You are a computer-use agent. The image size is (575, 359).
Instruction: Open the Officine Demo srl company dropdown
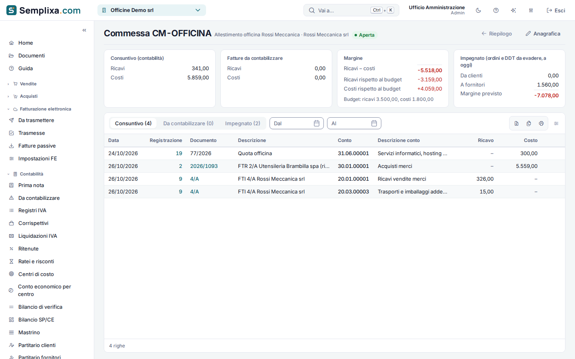coord(152,10)
